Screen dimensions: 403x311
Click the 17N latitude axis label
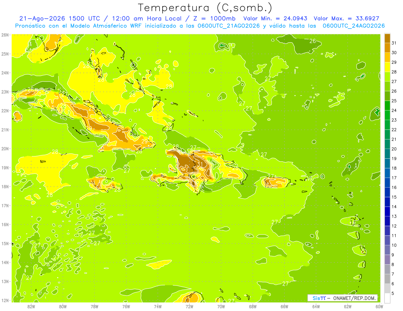click(x=5, y=205)
